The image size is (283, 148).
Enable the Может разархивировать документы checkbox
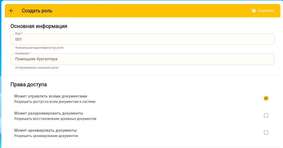266,115
